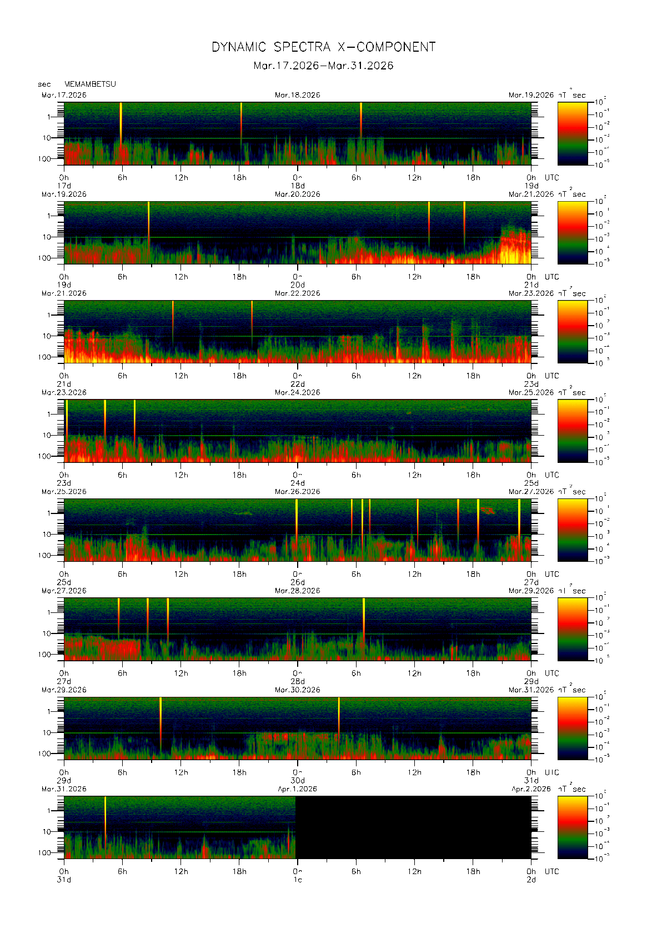The height and width of the screenshot is (933, 647).
Task: Click the short half-width spectrogram at the bottom
Action: pos(179,827)
